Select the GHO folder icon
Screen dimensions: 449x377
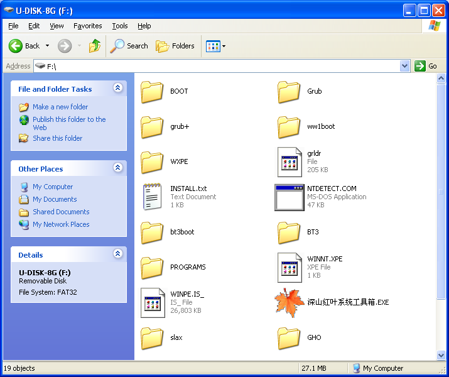click(x=289, y=338)
